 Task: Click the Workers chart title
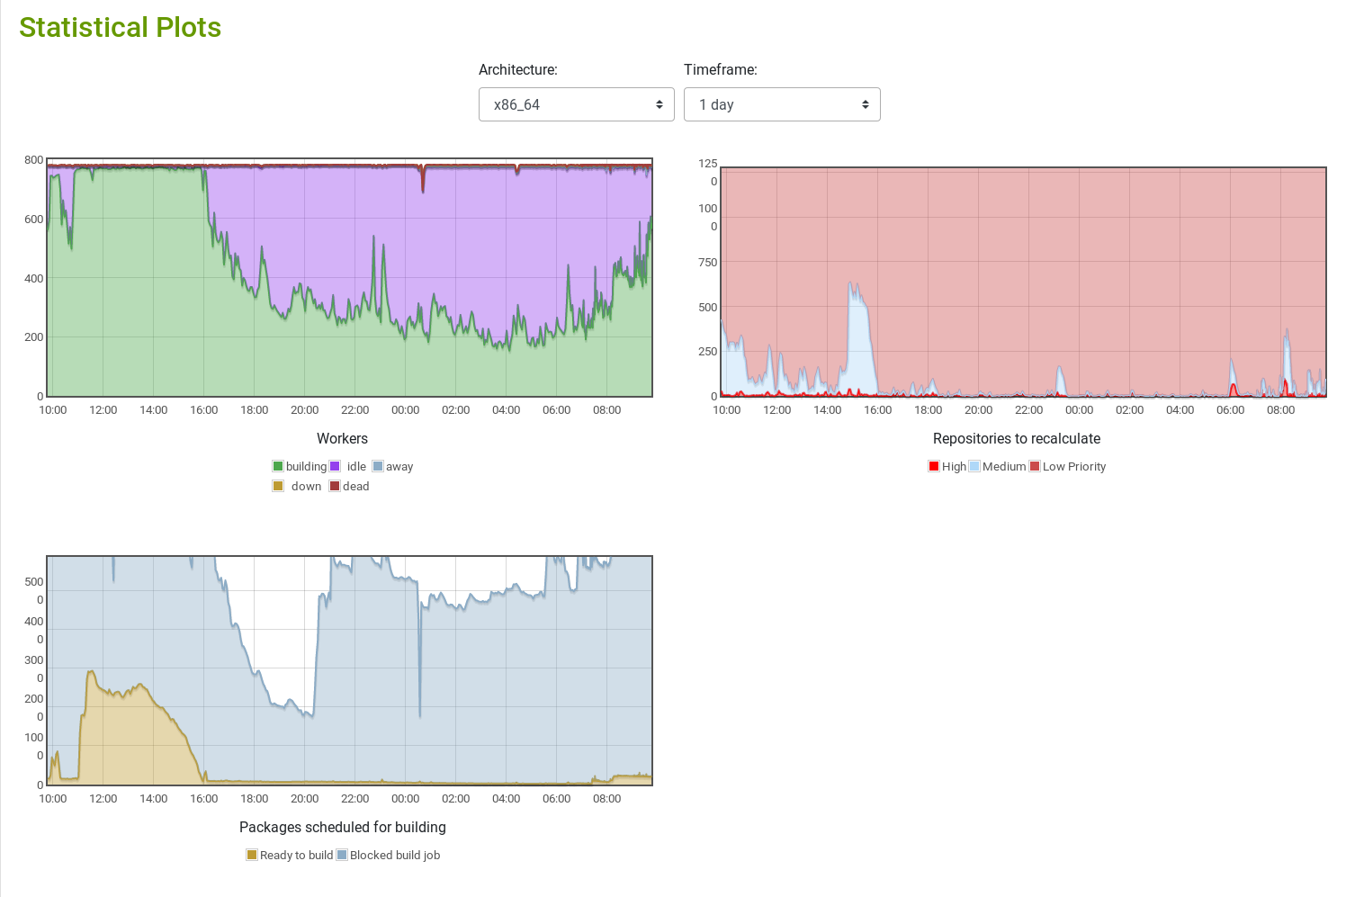(x=342, y=439)
